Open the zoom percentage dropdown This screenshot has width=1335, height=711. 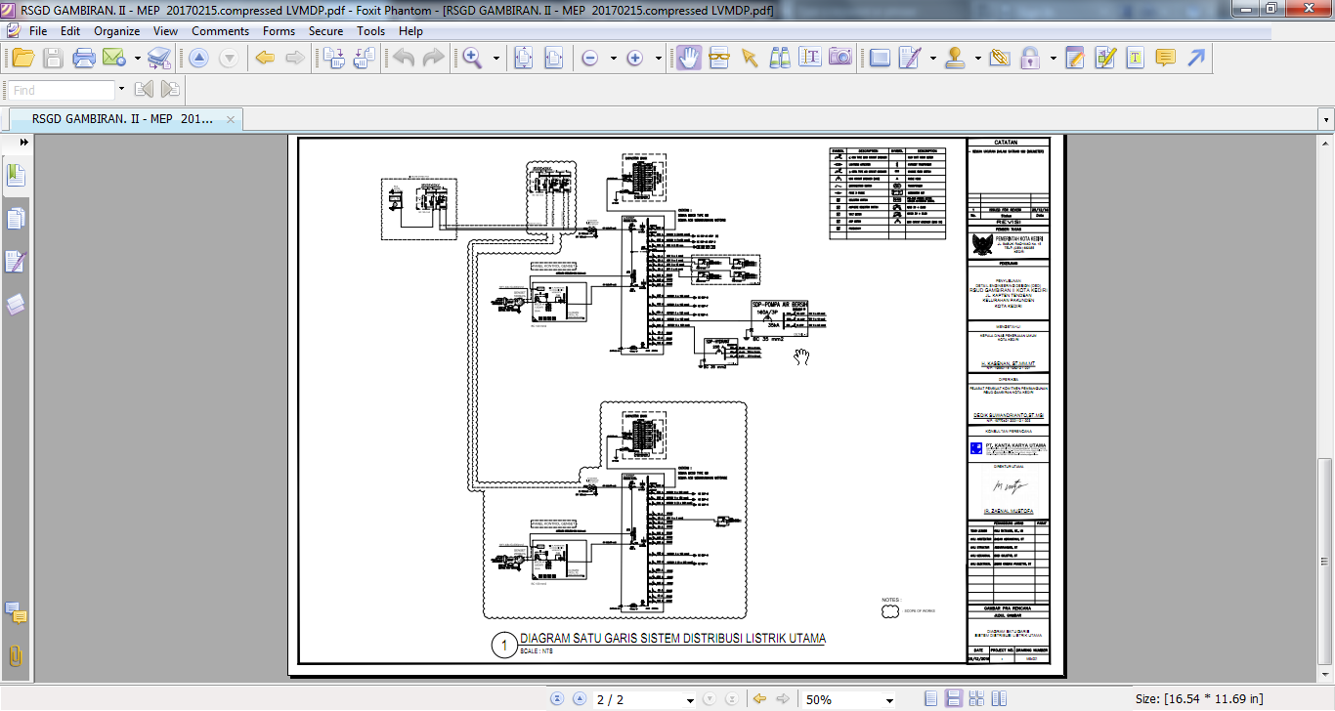point(889,700)
